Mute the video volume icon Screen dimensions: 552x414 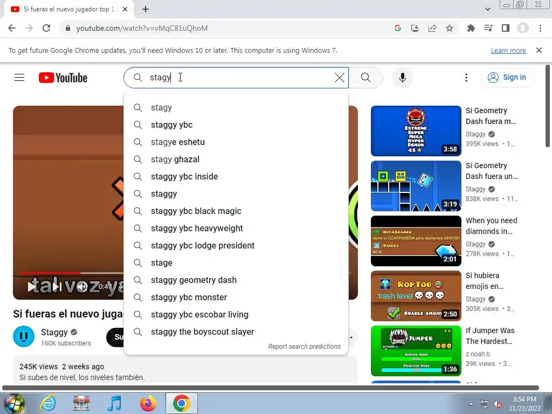[82, 287]
